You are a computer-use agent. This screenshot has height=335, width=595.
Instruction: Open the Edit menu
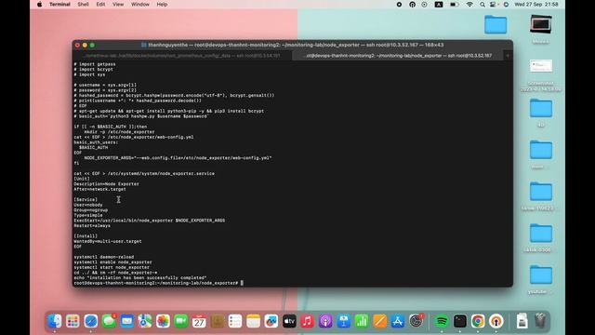[x=100, y=4]
